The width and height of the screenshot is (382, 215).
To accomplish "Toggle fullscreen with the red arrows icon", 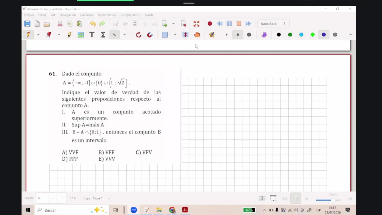I will (x=196, y=24).
